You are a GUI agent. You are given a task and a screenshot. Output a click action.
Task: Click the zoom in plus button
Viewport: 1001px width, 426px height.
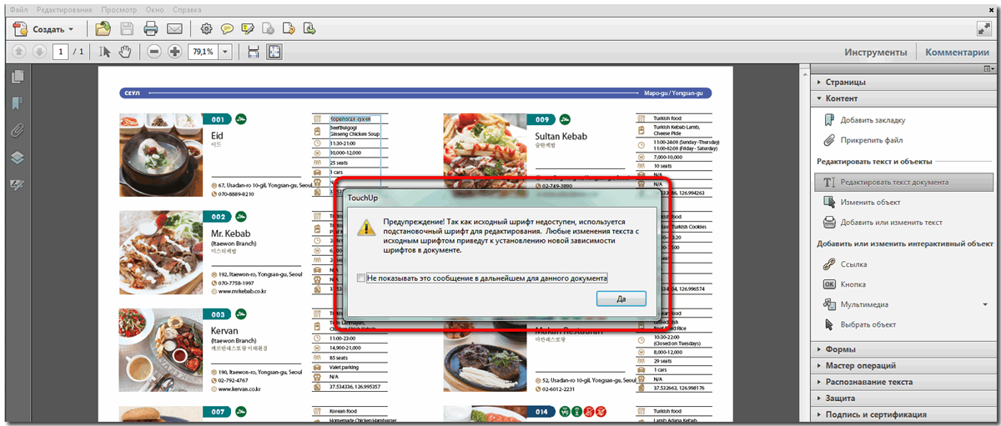point(174,52)
